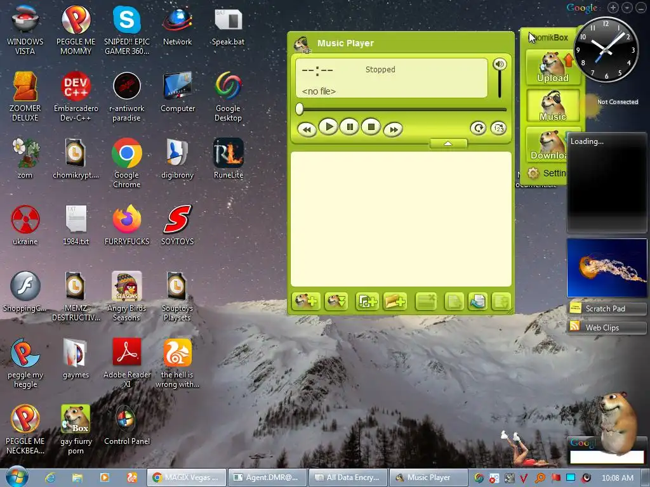Open the sidebar options dropdown arrow

tap(627, 8)
